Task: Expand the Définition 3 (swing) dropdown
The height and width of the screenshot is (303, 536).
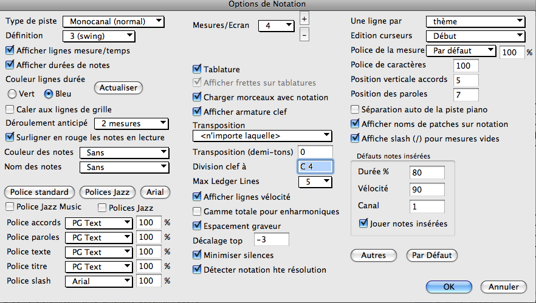Action: (x=99, y=36)
